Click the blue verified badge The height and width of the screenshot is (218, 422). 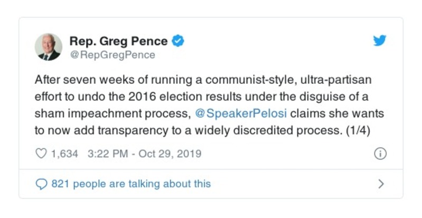tap(179, 41)
